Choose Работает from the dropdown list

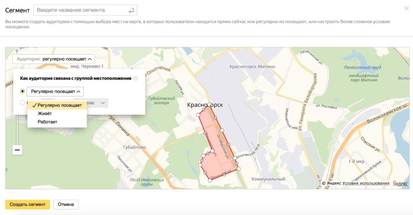tap(48, 122)
